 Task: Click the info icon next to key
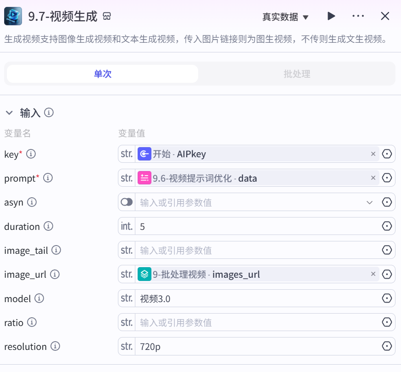tap(31, 154)
